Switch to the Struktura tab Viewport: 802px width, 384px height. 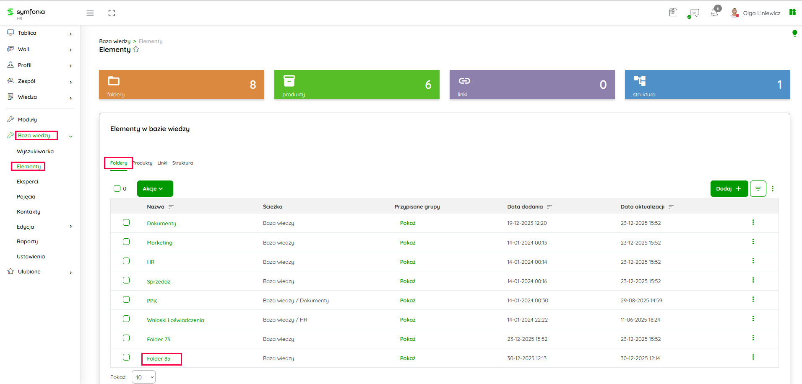pyautogui.click(x=182, y=163)
